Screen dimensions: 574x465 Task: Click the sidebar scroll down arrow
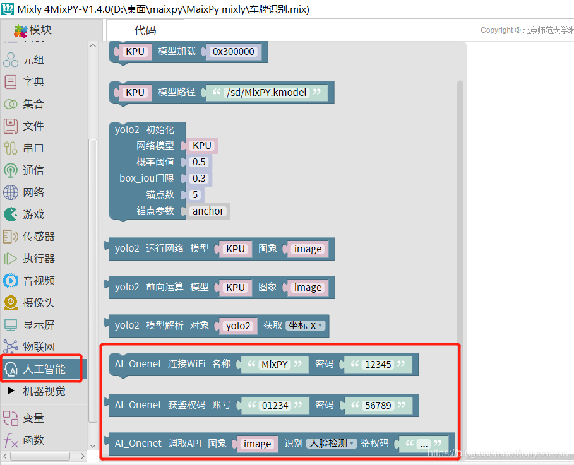[93, 446]
